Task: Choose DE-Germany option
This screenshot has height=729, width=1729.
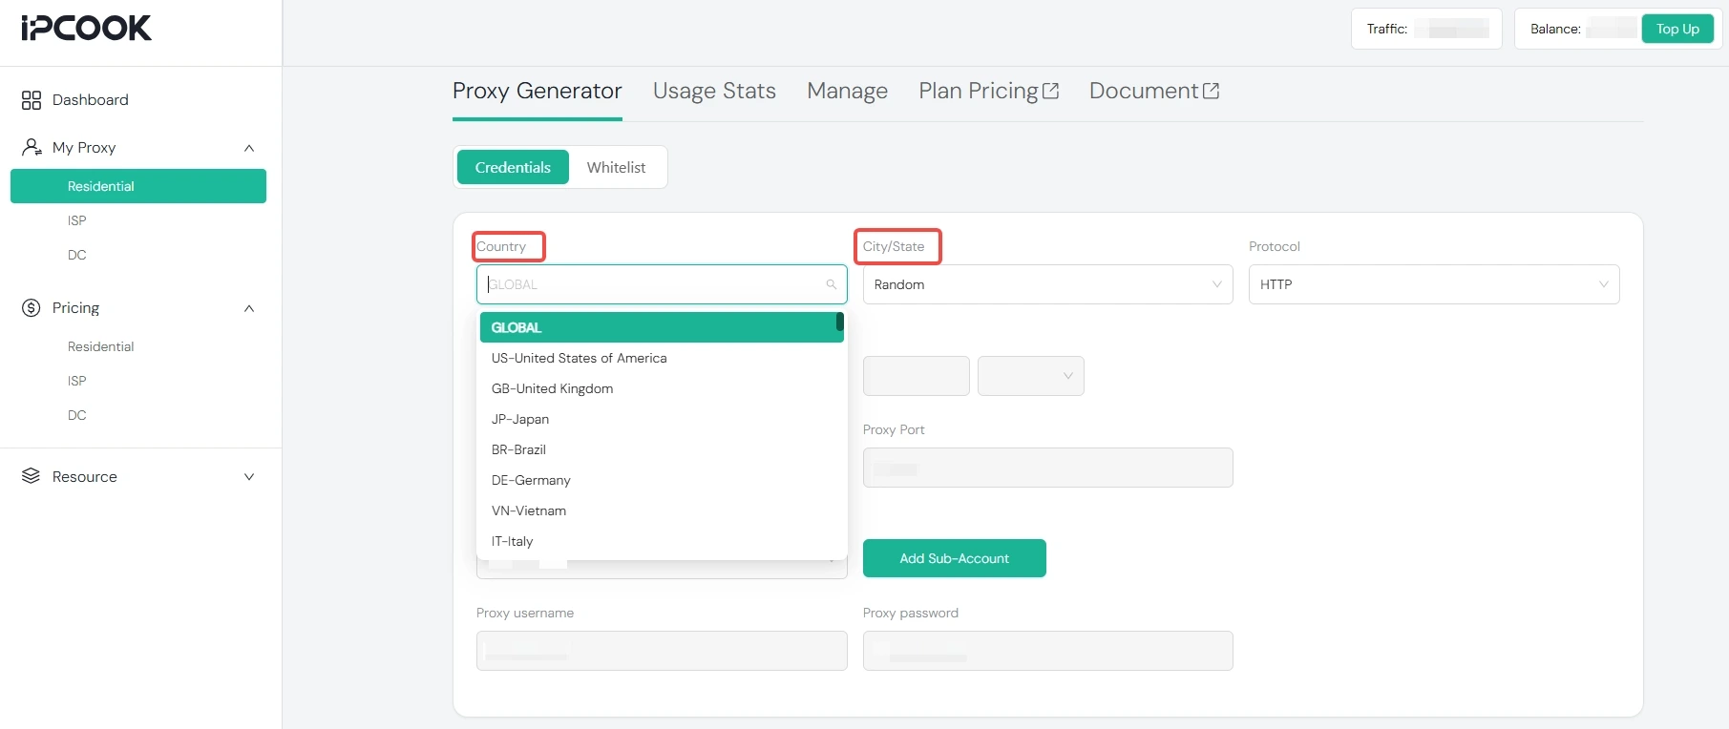Action: pos(662,480)
